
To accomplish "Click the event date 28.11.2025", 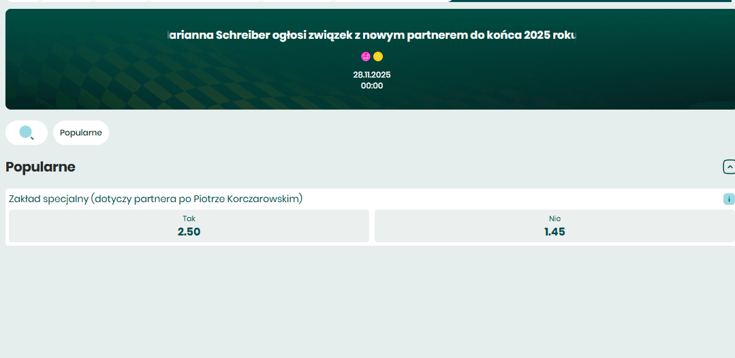I will (372, 75).
